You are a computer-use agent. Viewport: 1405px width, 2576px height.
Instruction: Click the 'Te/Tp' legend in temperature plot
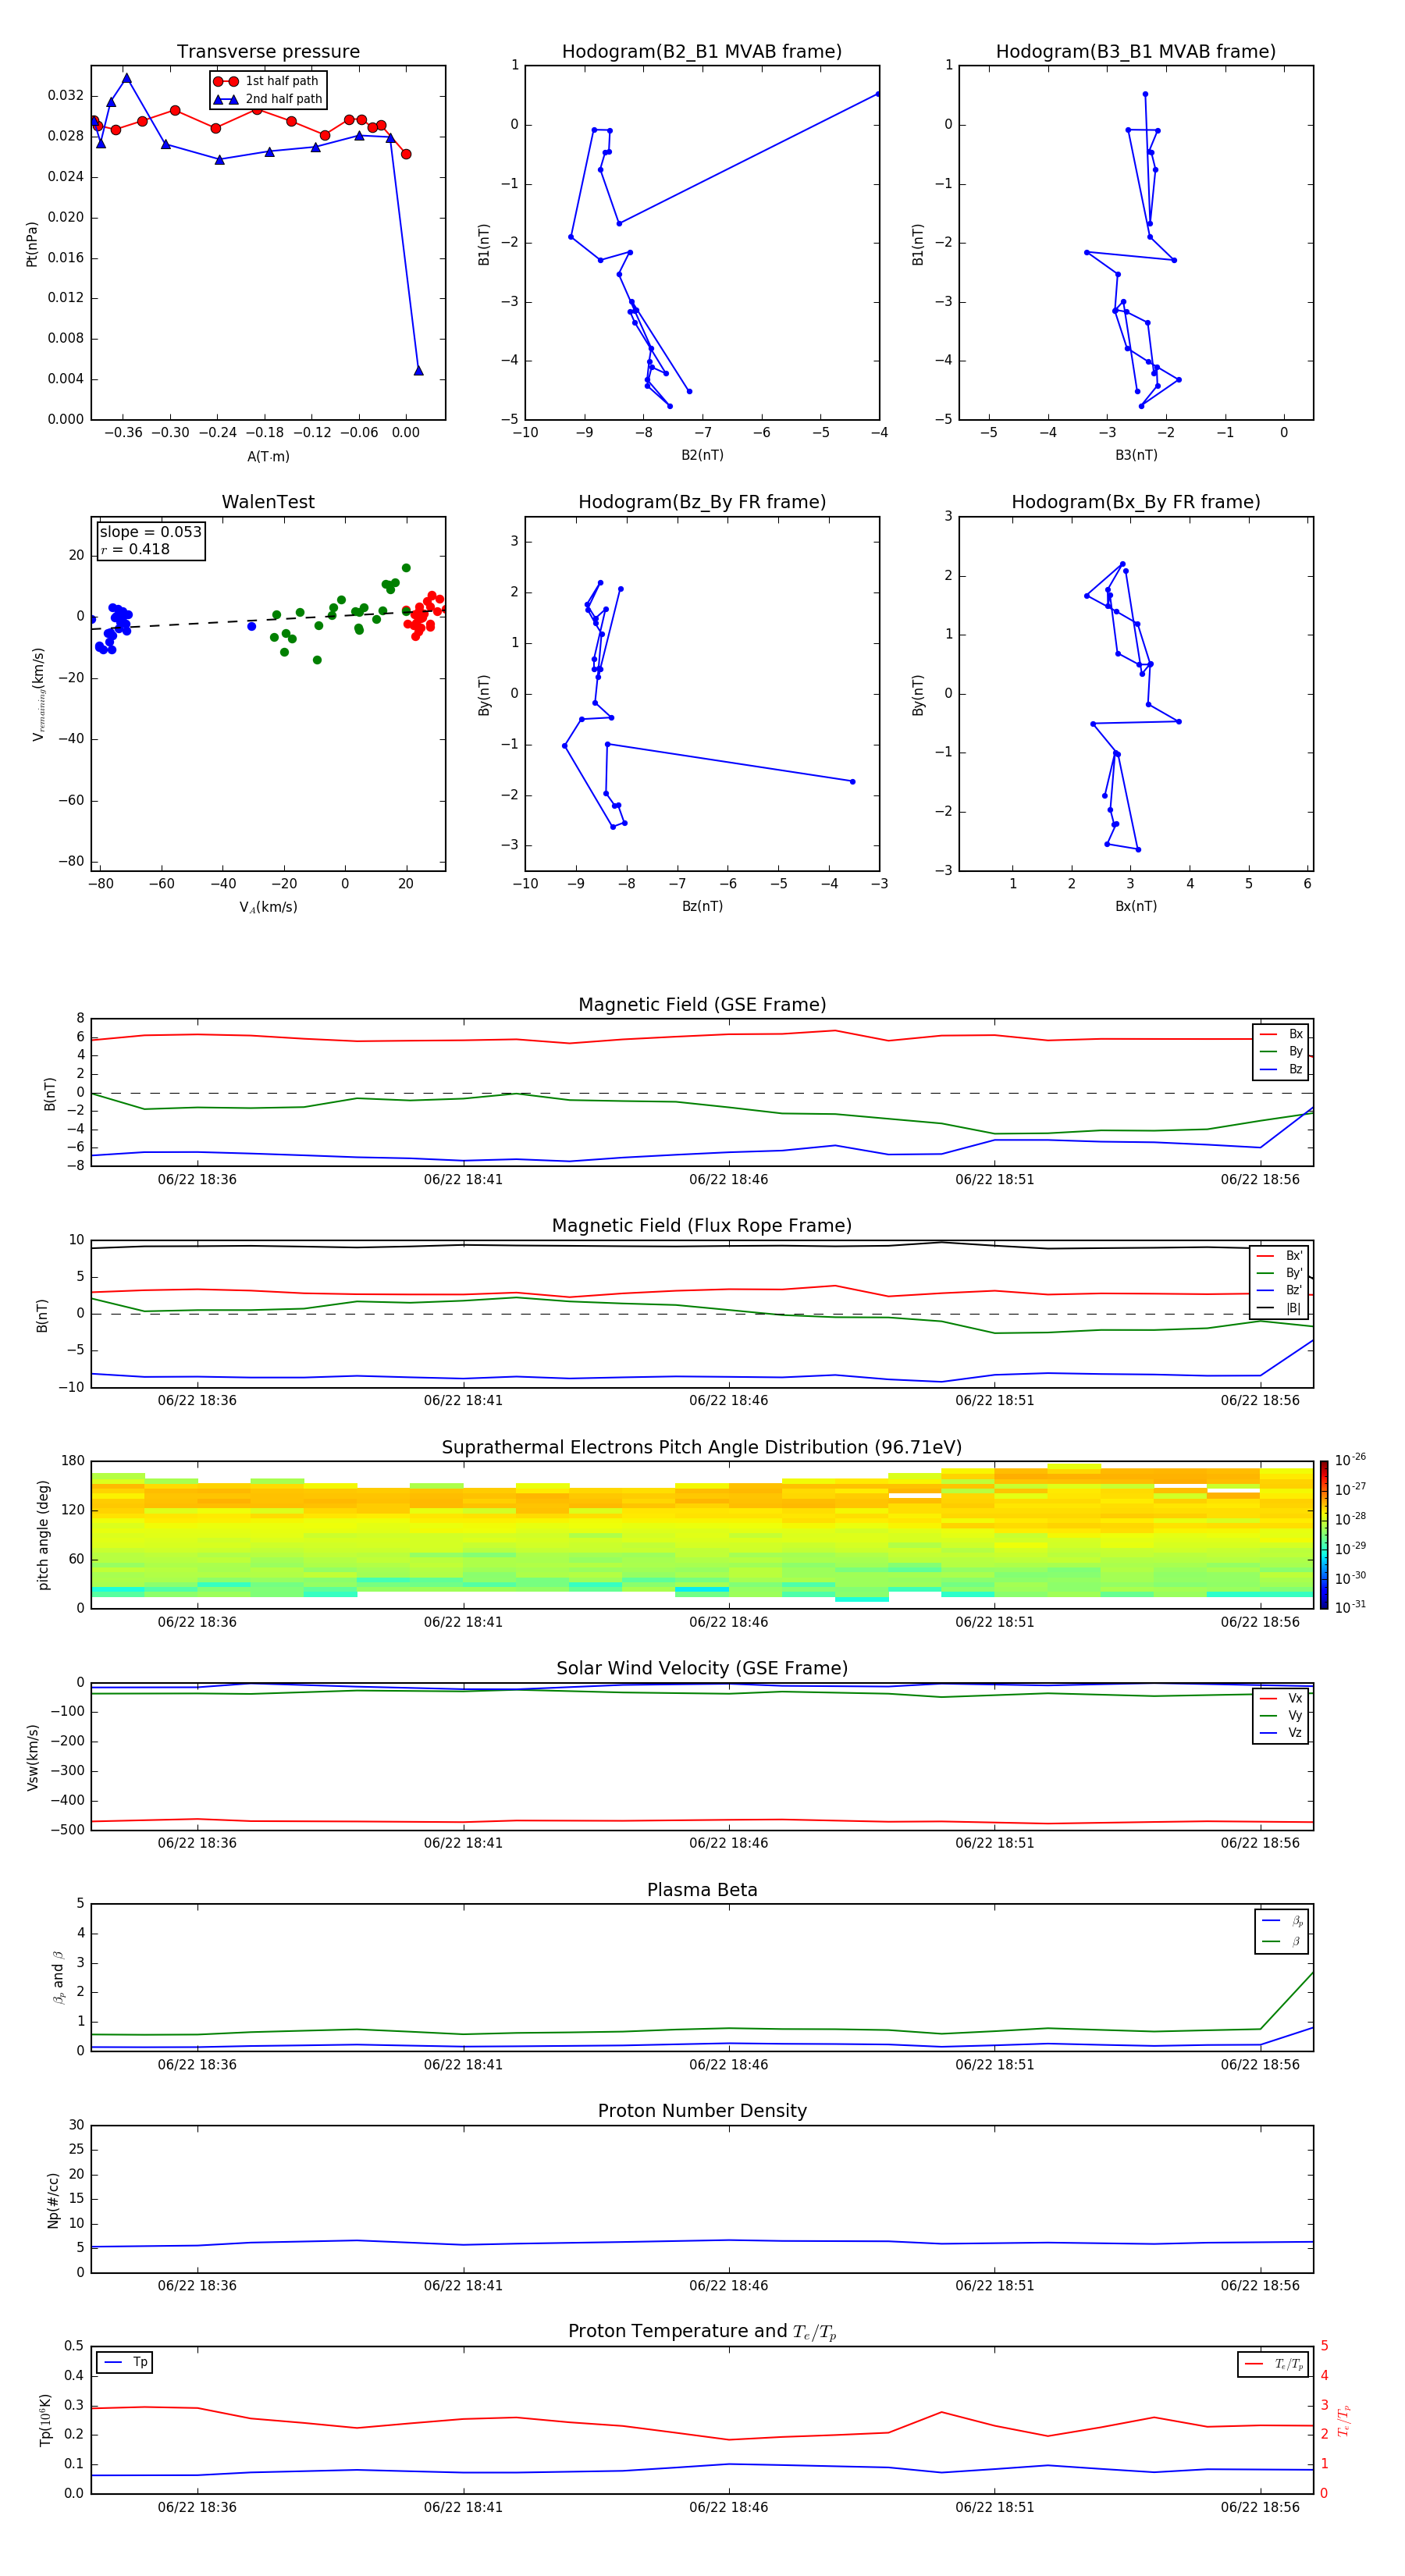pos(1273,2364)
